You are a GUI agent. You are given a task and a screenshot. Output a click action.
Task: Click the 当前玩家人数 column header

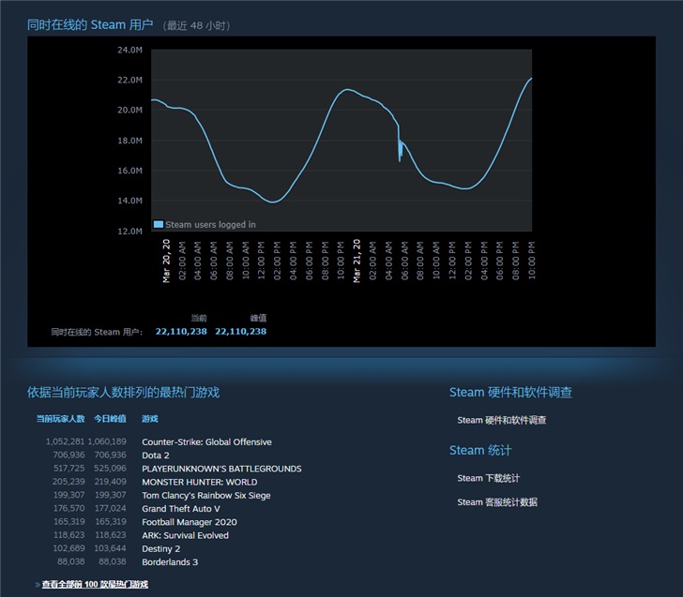[x=60, y=419]
